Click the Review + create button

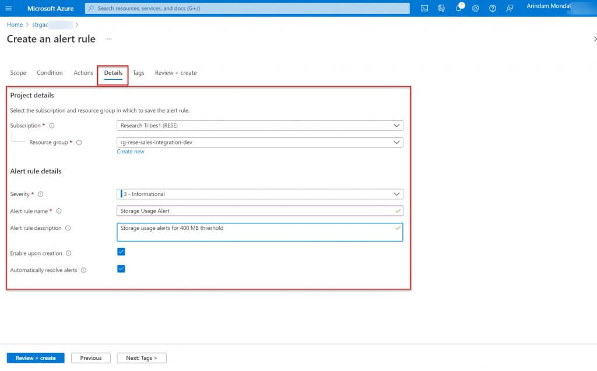point(35,358)
